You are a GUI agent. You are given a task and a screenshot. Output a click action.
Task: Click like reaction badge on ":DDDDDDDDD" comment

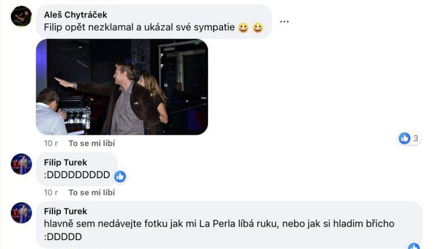pyautogui.click(x=120, y=176)
